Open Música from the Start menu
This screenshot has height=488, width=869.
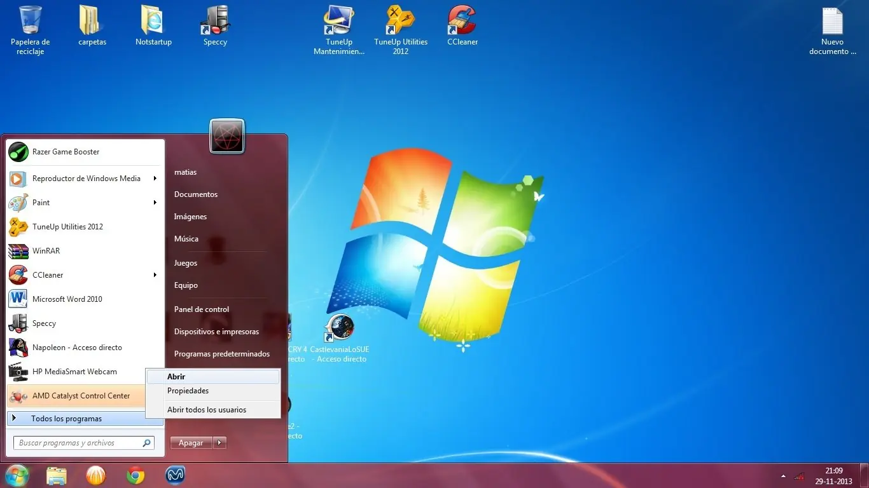186,239
